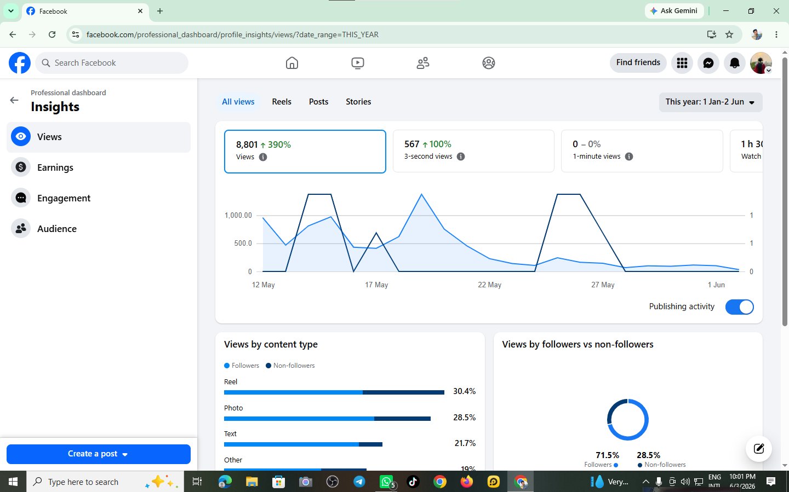Viewport: 789px width, 492px height.
Task: Open the Facebook menu grid icon
Action: coord(682,63)
